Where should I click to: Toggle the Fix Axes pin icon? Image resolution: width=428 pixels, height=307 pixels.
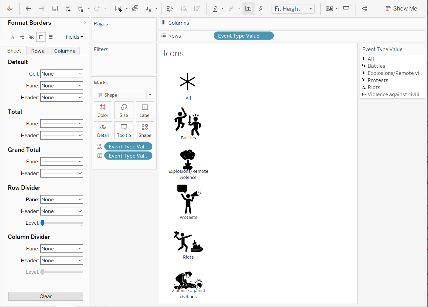pyautogui.click(x=261, y=9)
